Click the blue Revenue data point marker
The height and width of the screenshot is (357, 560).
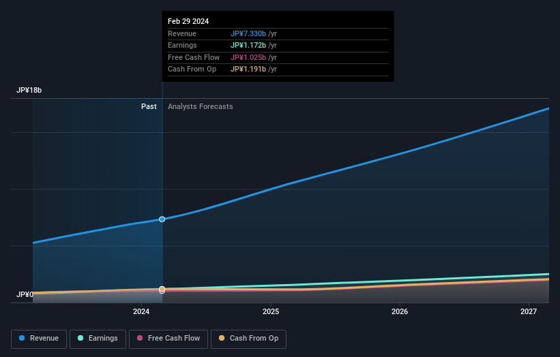[x=162, y=219]
